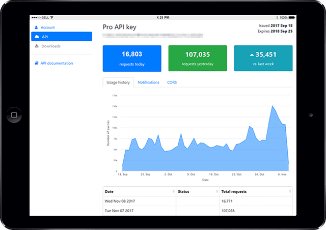Viewport: 326px width, 230px height.
Task: Click the book icon beside API documentation
Action: click(36, 64)
